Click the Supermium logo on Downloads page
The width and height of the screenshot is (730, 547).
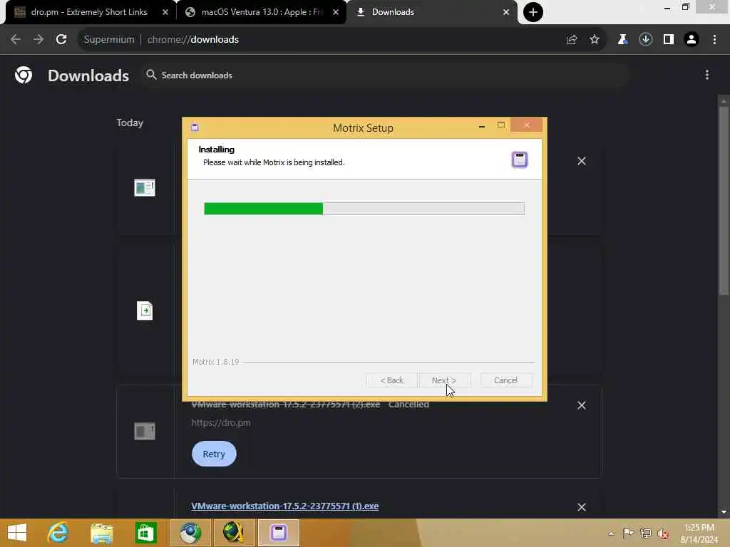[24, 75]
